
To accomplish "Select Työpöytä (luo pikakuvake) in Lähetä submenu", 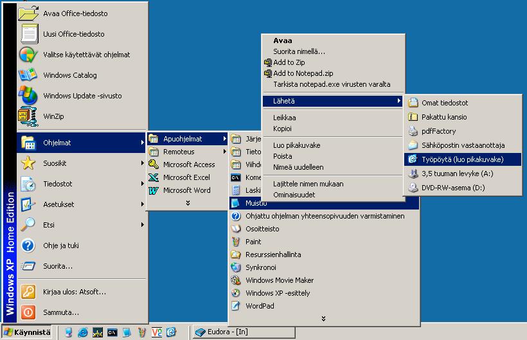I will (x=463, y=159).
